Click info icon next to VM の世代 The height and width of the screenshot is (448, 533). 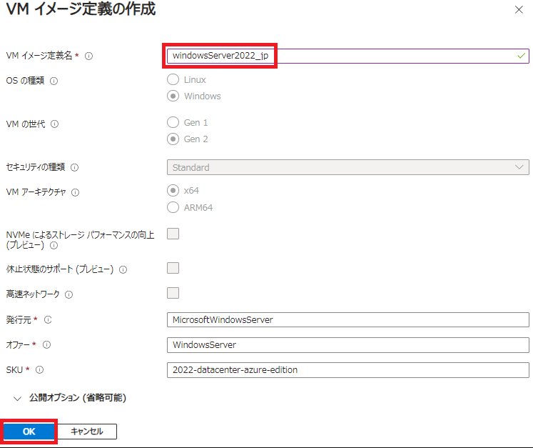[54, 124]
